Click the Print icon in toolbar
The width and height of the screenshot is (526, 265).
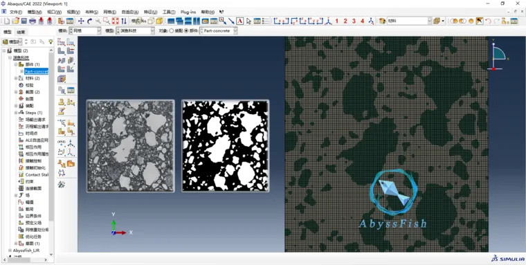pos(33,21)
